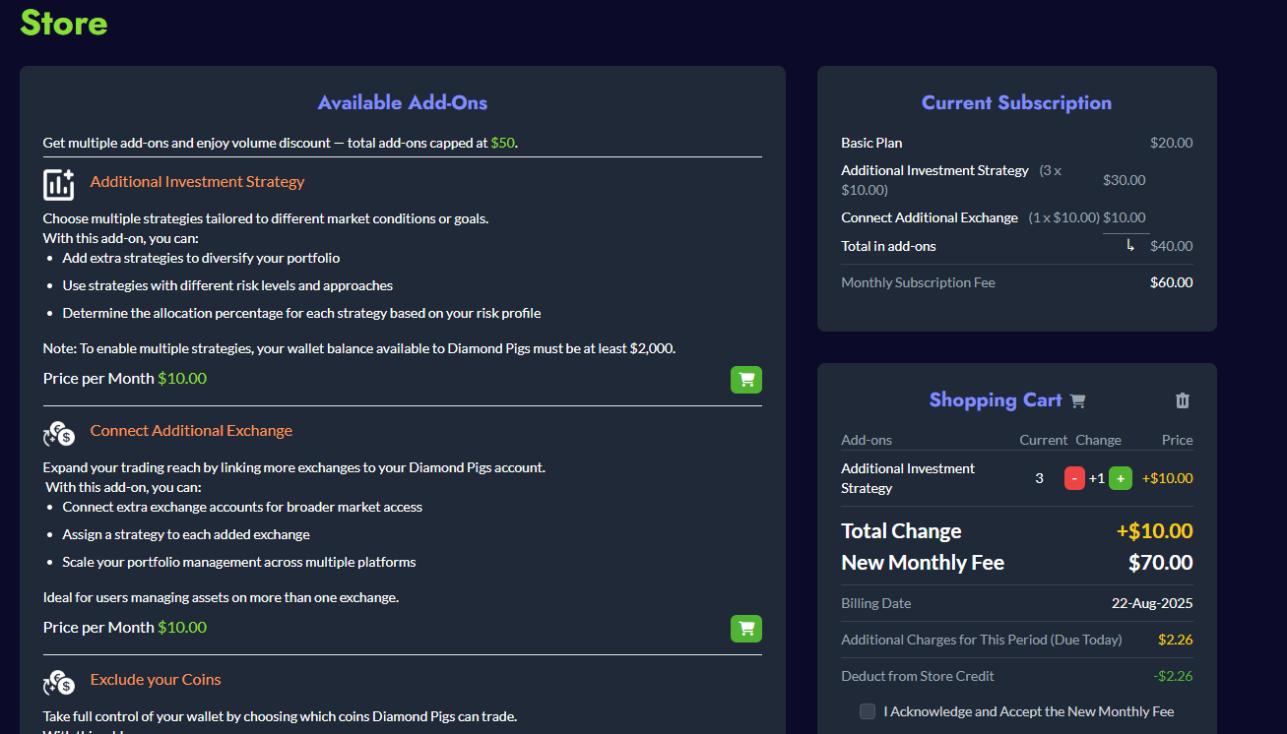Click the green $50 cap amount
1287x734 pixels.
click(502, 142)
